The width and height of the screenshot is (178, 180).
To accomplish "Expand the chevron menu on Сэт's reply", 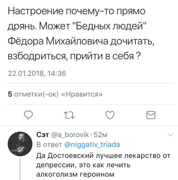I will [x=170, y=136].
